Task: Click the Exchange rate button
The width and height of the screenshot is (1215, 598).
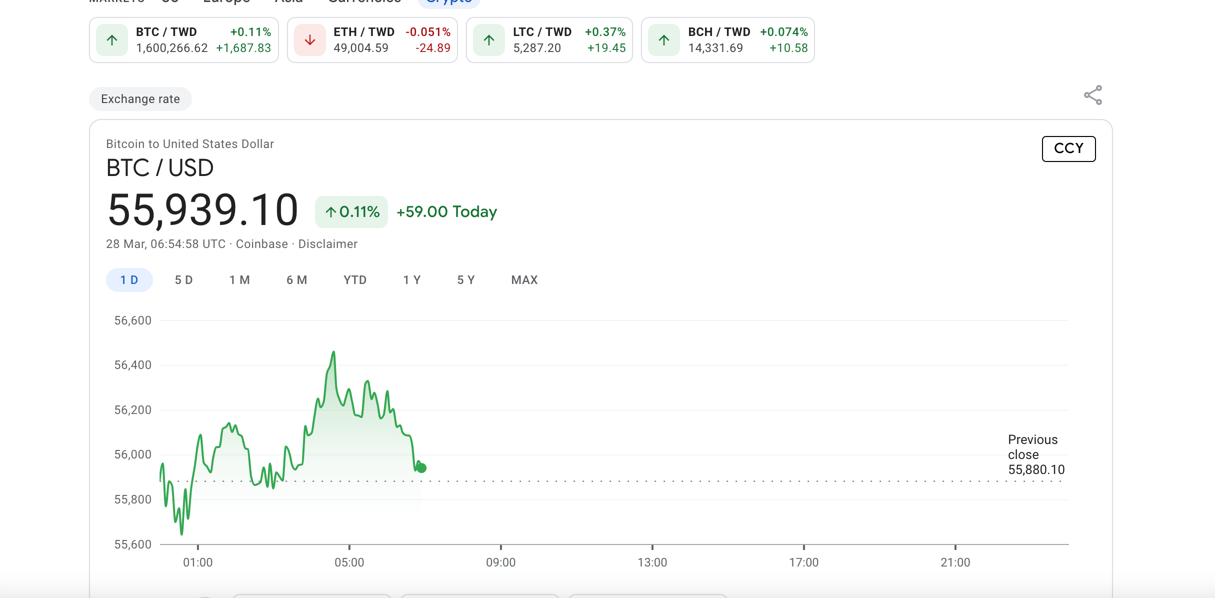Action: pos(139,98)
